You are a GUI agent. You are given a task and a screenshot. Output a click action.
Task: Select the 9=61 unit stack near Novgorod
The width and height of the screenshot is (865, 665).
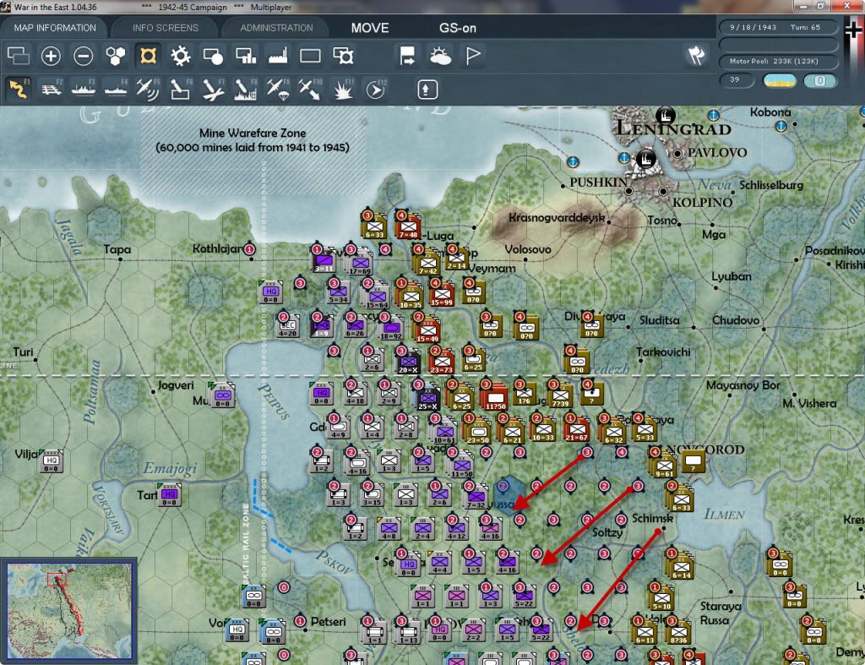tap(664, 466)
